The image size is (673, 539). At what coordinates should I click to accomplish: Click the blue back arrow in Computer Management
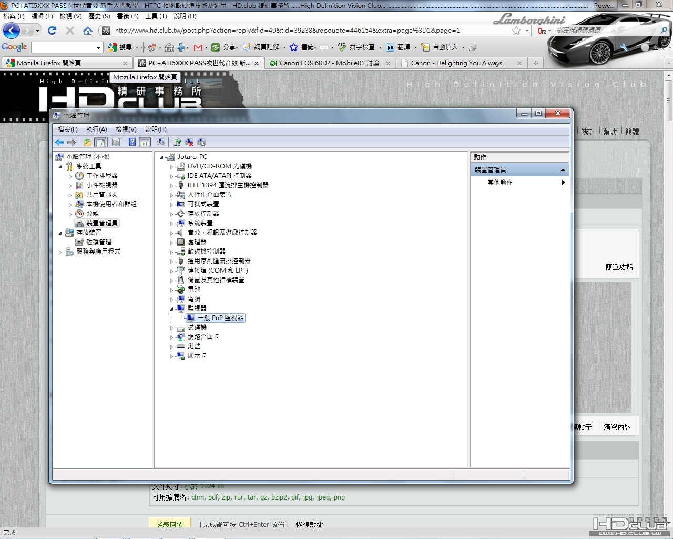[x=59, y=142]
